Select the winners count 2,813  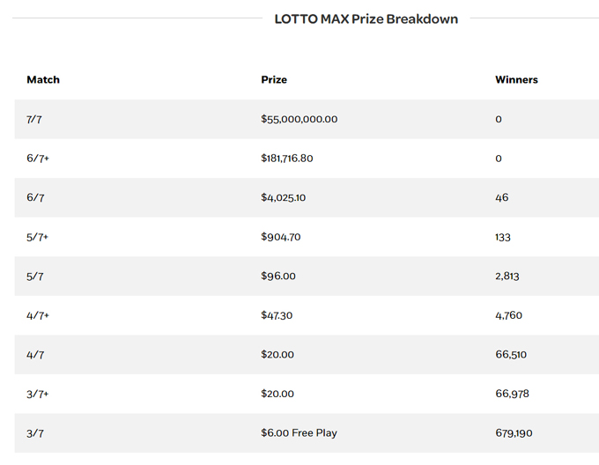click(507, 276)
